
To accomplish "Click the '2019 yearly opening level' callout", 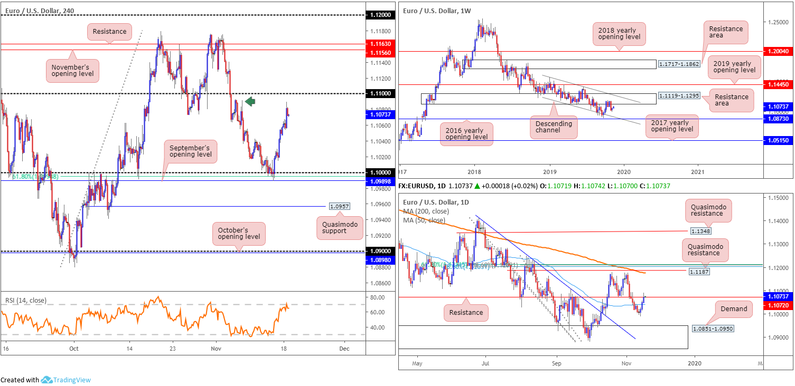I will [x=734, y=66].
